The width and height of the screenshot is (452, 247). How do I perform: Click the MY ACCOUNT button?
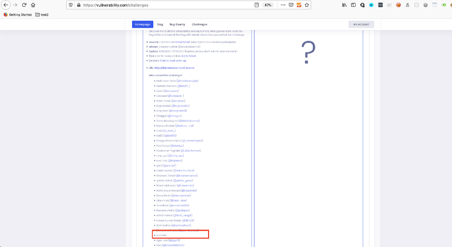(x=361, y=24)
